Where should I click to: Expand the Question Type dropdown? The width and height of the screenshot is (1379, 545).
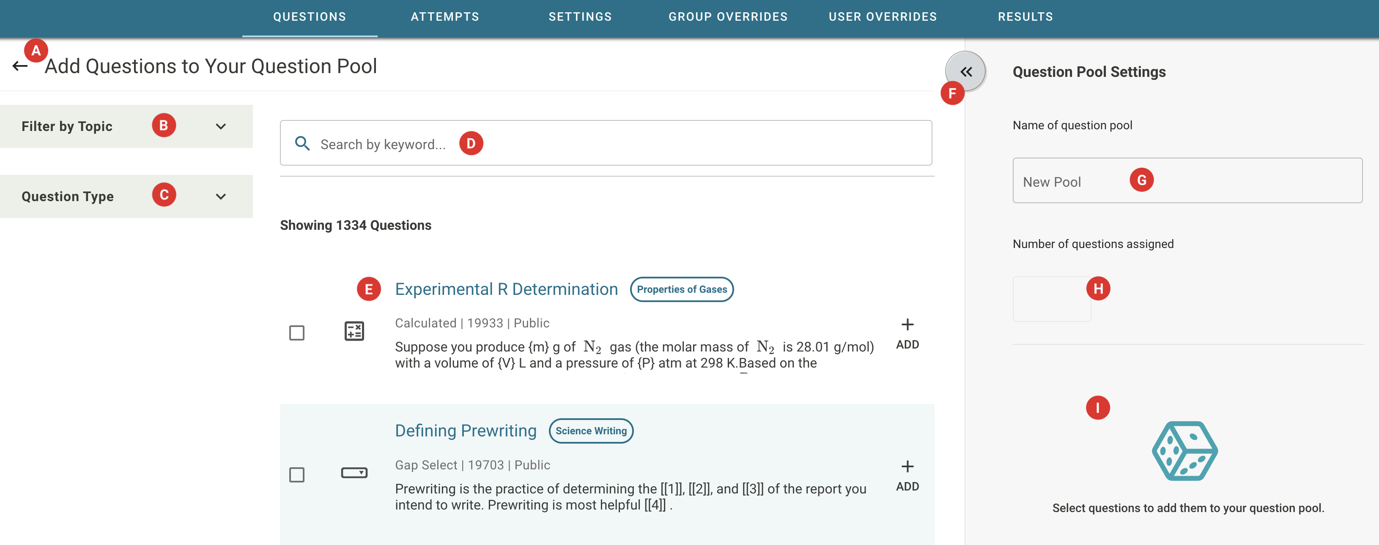tap(221, 197)
